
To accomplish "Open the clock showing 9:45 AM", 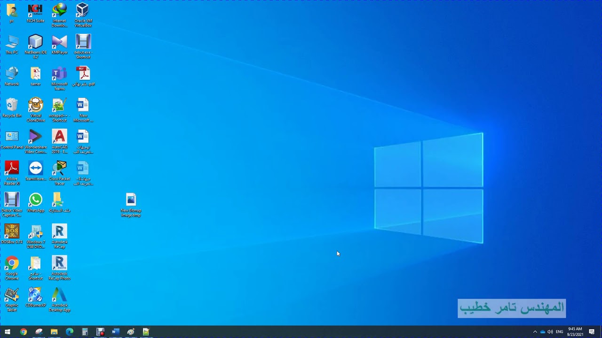I will [x=575, y=332].
